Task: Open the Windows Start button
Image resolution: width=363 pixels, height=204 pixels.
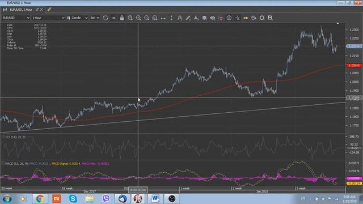Action: (x=7, y=199)
